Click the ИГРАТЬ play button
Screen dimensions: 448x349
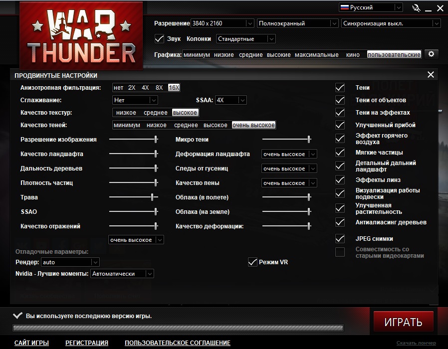(x=403, y=322)
